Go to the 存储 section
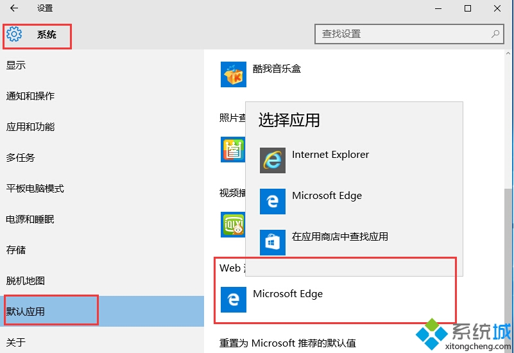The height and width of the screenshot is (353, 514). pyautogui.click(x=102, y=250)
